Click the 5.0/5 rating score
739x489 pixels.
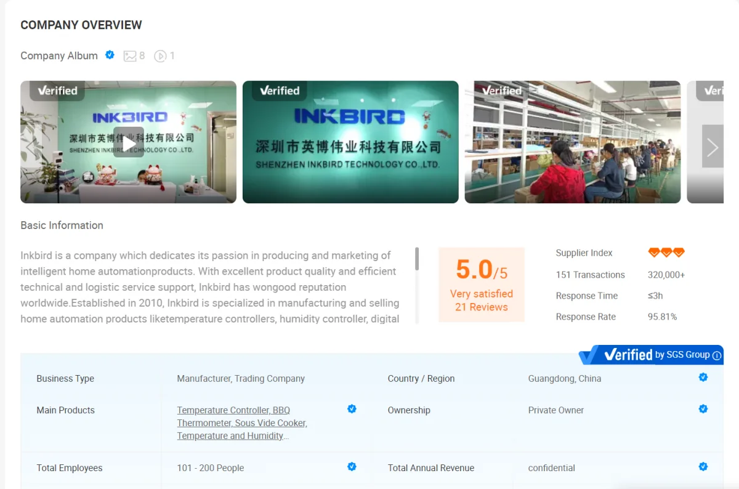pos(482,270)
